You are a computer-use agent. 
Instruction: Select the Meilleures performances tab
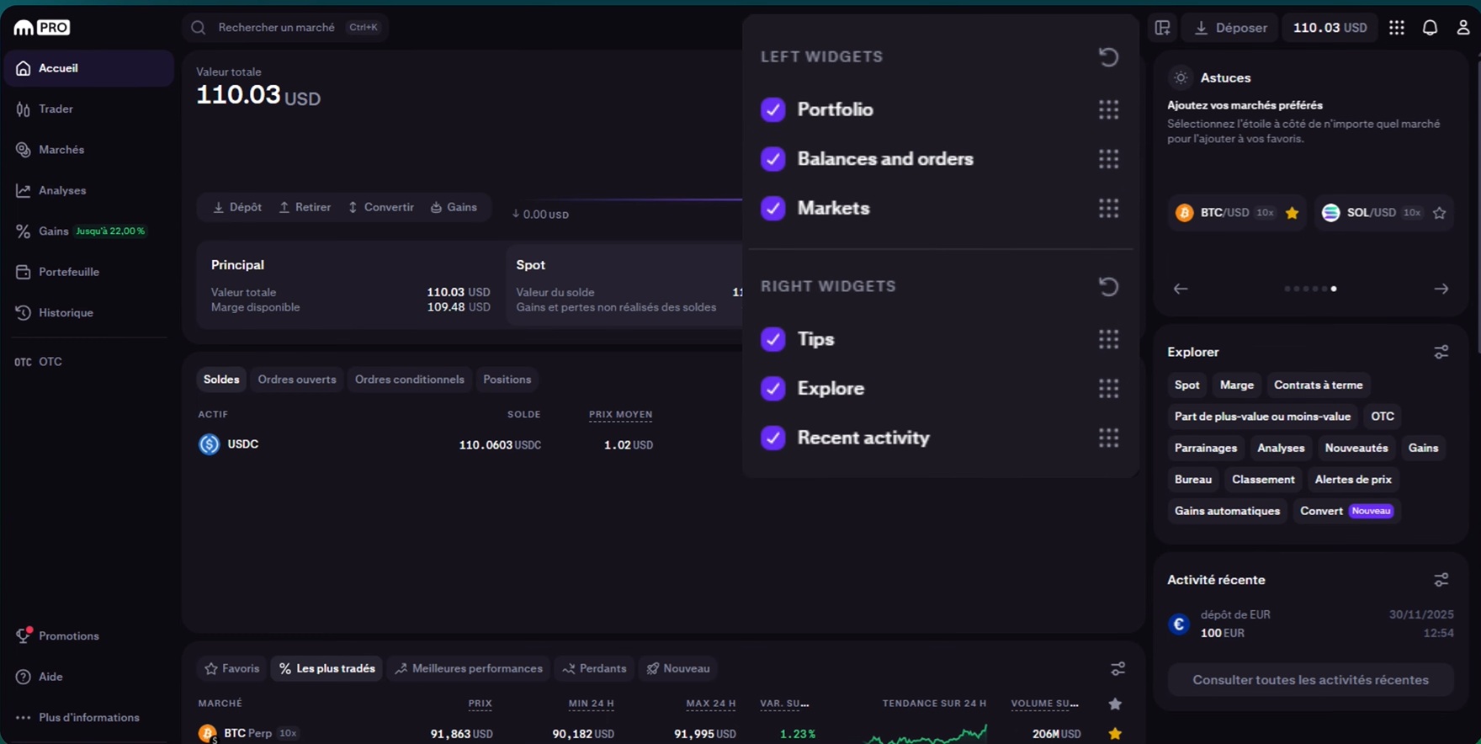pos(469,669)
